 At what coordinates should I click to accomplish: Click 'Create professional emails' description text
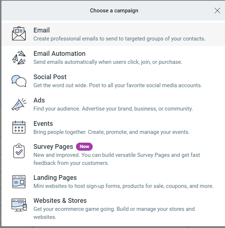coord(119,39)
